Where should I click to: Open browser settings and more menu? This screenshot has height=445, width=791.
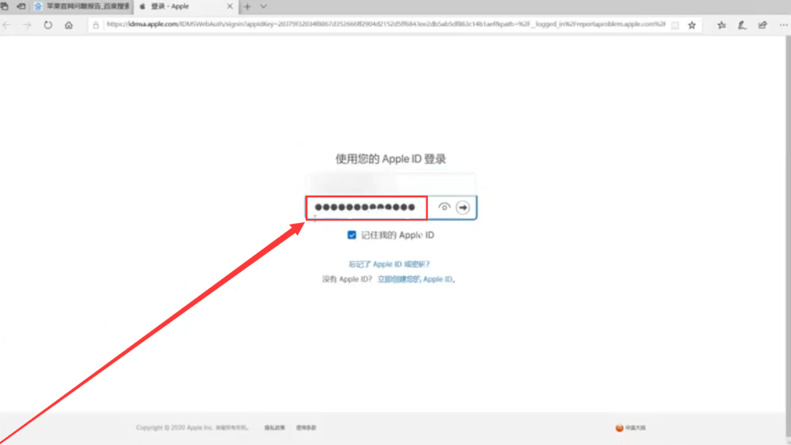tap(784, 25)
